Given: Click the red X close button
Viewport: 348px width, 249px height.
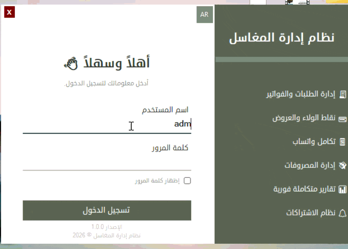Looking at the screenshot, I should [x=9, y=12].
